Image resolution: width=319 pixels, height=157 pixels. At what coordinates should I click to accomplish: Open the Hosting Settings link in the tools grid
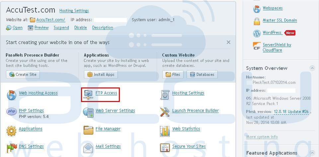point(188,93)
